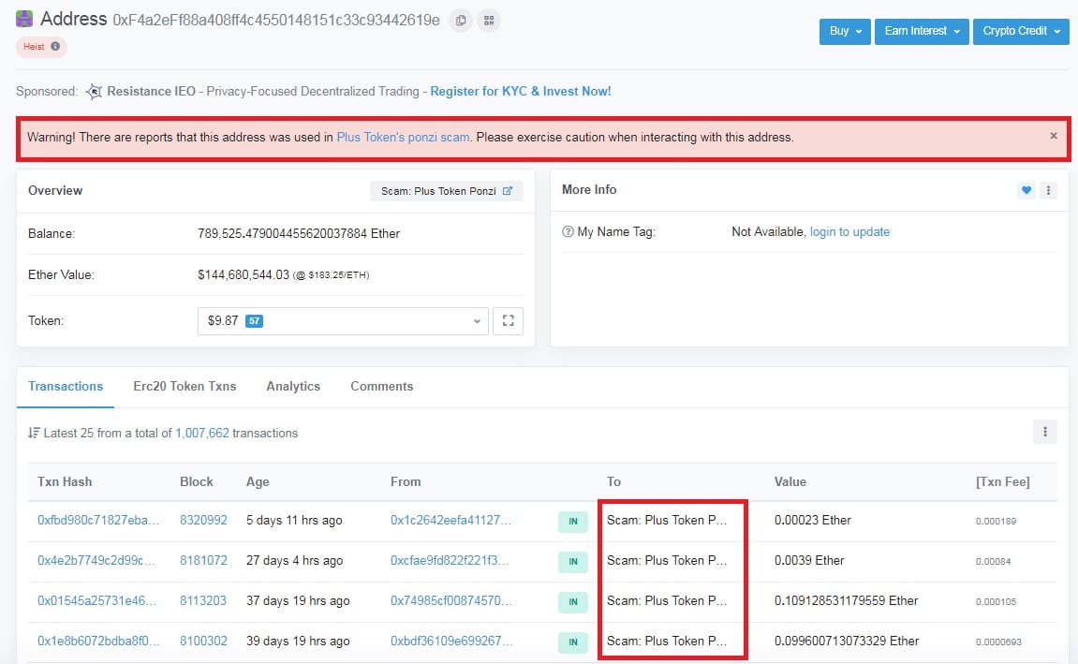The image size is (1078, 664).
Task: Click IN badge for 0x4e2b7749c2d99c row
Action: [572, 562]
